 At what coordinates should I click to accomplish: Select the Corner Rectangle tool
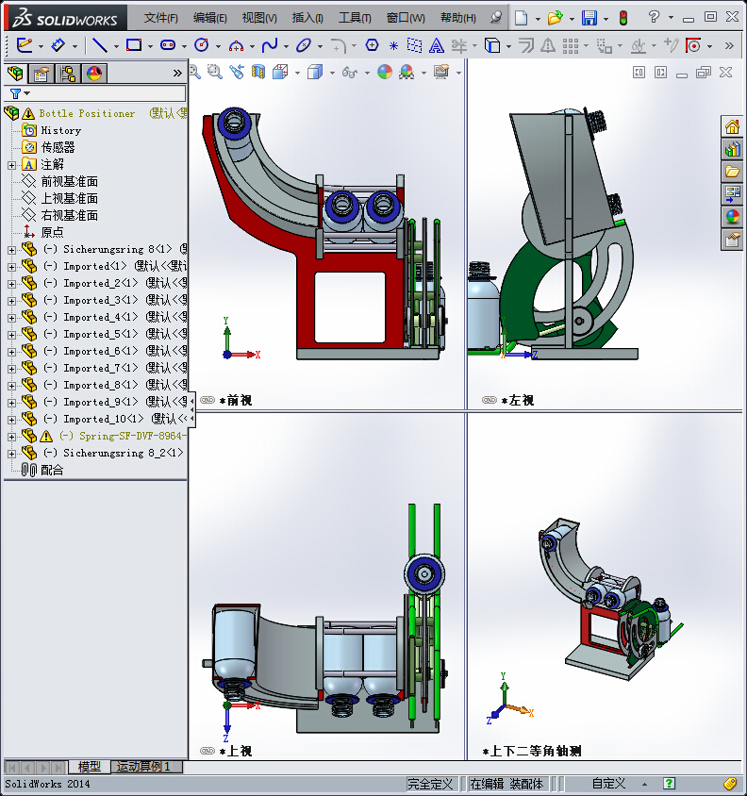click(x=134, y=45)
